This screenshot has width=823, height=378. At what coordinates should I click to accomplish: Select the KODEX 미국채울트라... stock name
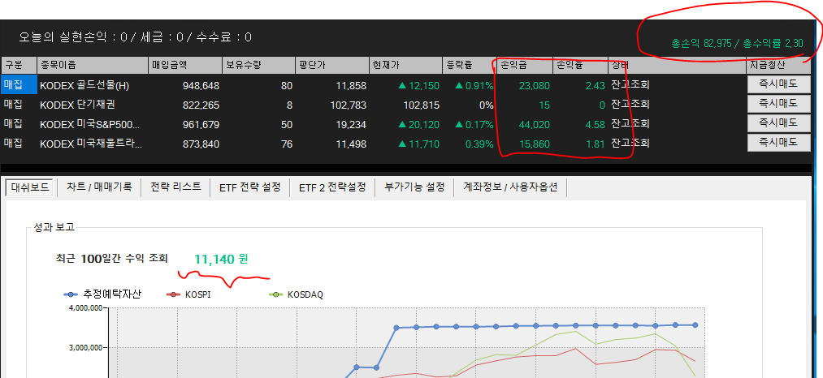click(x=90, y=144)
